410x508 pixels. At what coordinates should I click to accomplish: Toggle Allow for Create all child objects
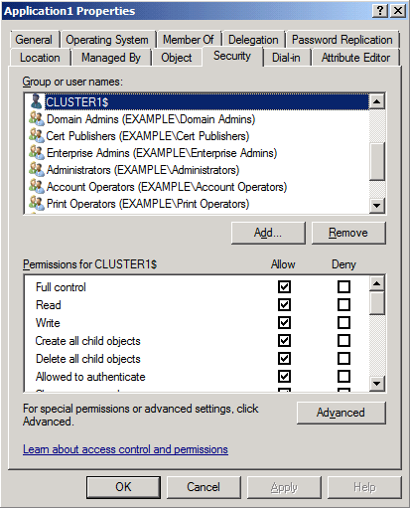click(x=284, y=340)
